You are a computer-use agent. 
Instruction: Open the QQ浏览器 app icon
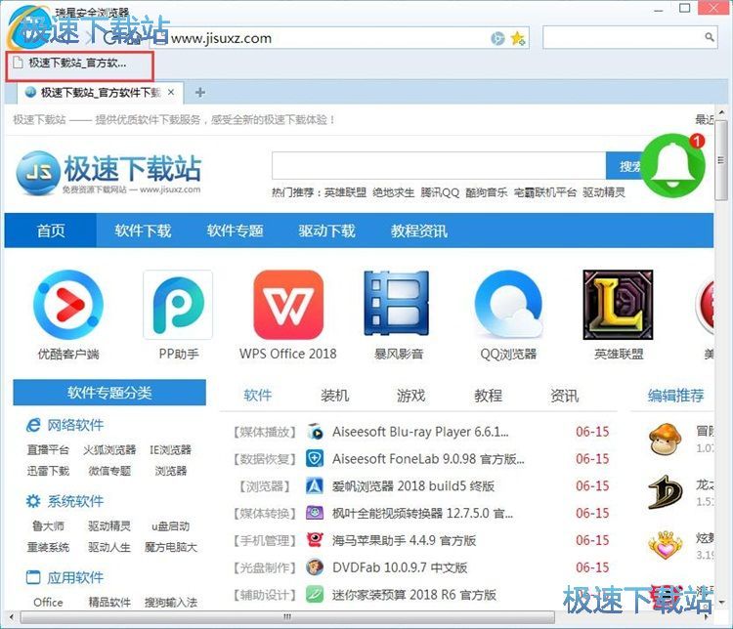pyautogui.click(x=508, y=305)
